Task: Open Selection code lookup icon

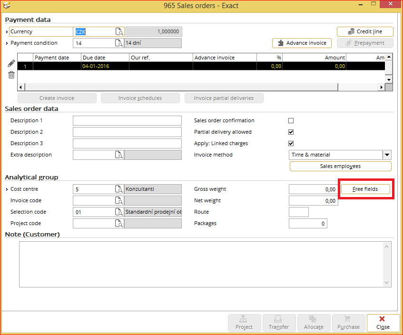Action: (x=119, y=212)
